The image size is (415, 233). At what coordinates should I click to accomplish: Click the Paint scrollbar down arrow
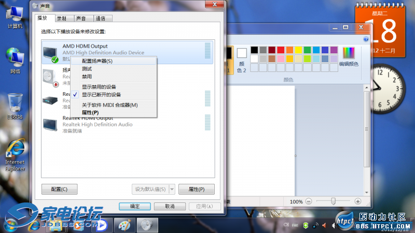click(367, 193)
